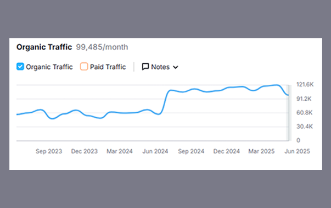Click the Dec 2023 date label
Viewport: 331px width, 208px height.
(84, 151)
